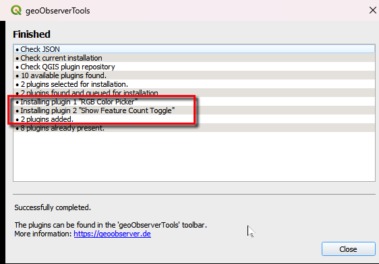Open the https://geoobserver.de link
This screenshot has height=264, width=379.
coord(112,234)
